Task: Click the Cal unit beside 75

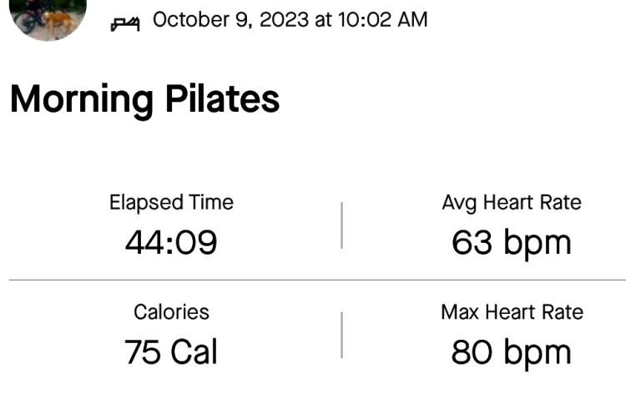Action: coord(194,352)
